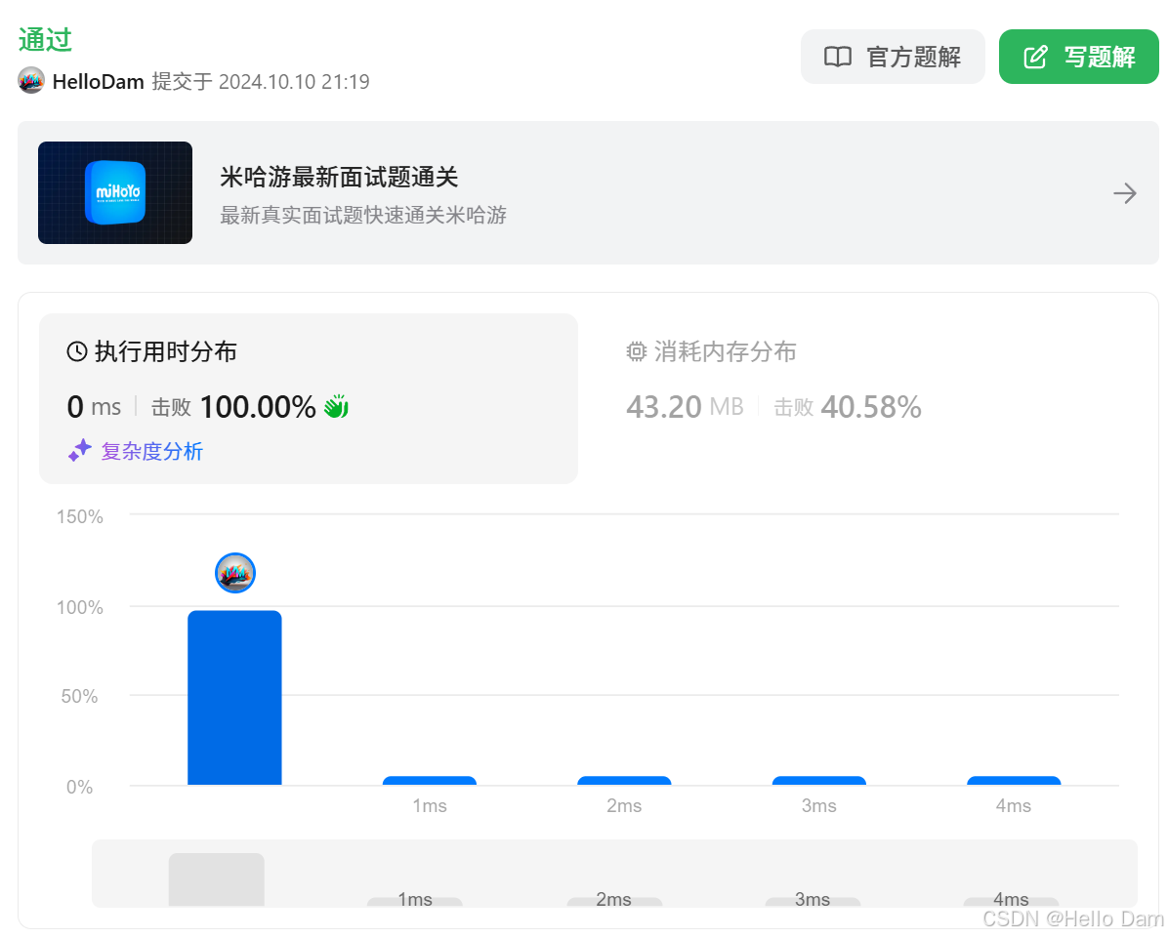Click the 写题解 write solution button
The image size is (1168, 938).
tap(1078, 57)
